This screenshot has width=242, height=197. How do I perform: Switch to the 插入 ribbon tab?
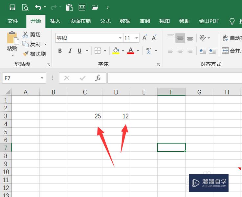point(55,21)
